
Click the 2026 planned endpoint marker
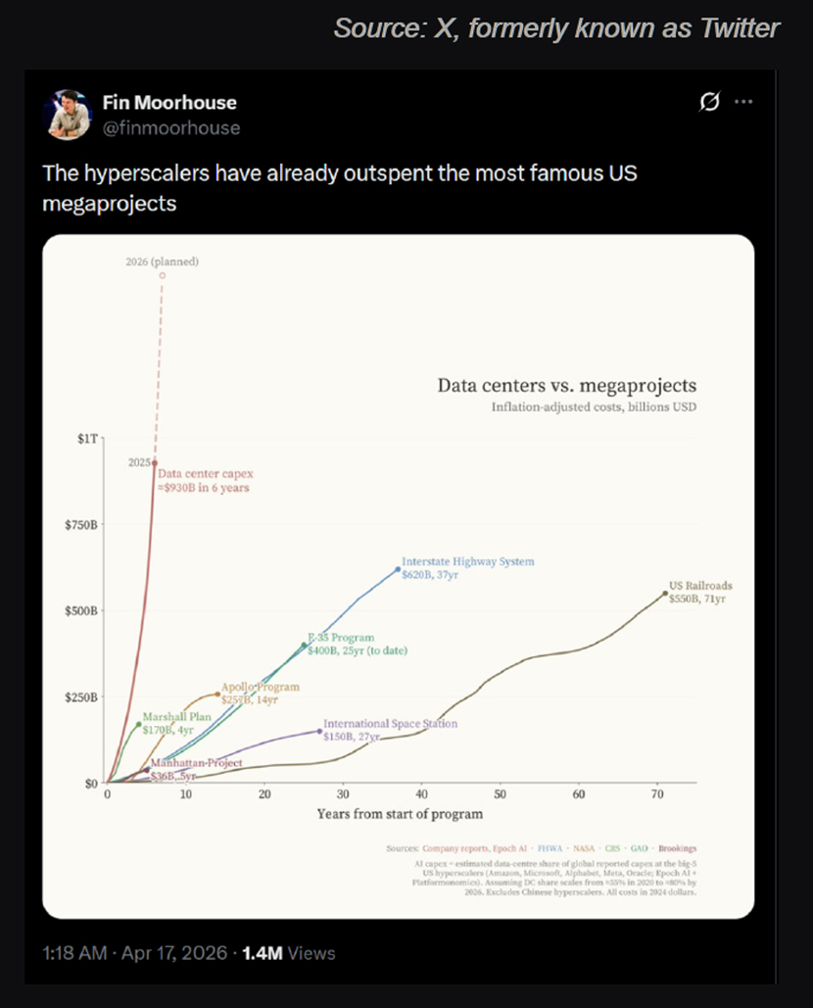(162, 275)
